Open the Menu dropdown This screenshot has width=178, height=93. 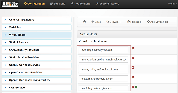[x=172, y=4]
